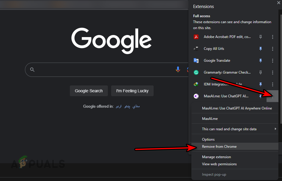Click the IDM Integration Module extension icon
Image resolution: width=282 pixels, height=181 pixels.
[196, 84]
